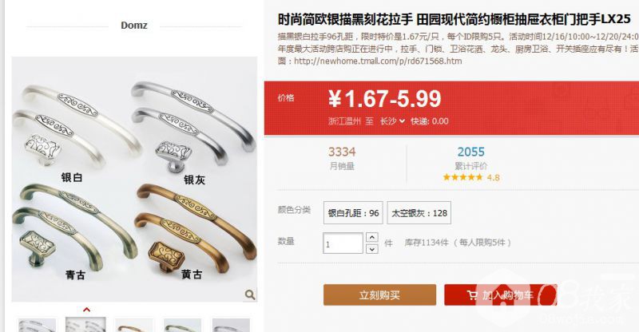Screen dimensions: 639x332
Task: Select the 太空银灰：128 color option
Action: (419, 212)
